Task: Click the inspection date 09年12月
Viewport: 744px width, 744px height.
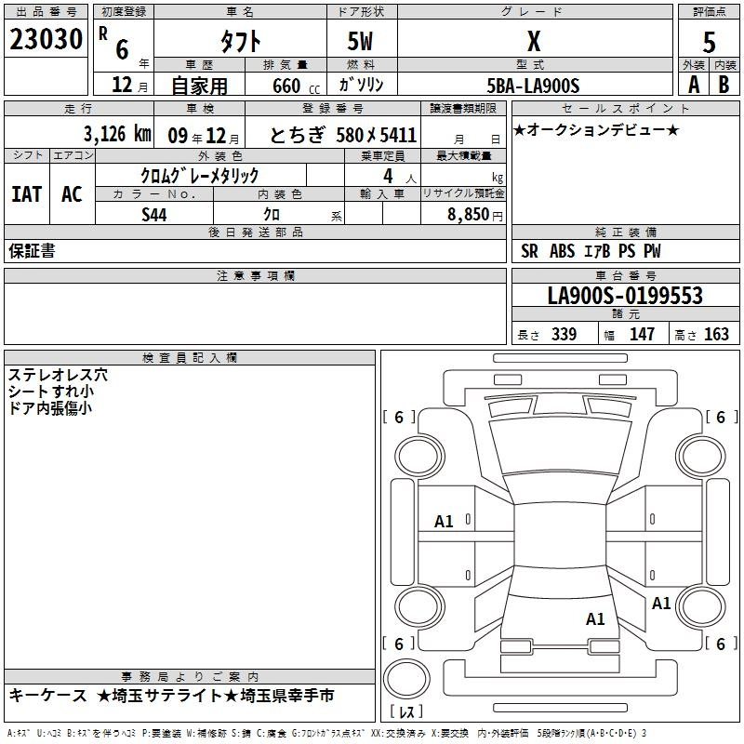Action: point(204,136)
